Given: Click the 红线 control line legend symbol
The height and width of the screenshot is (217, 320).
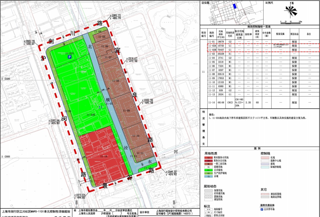Looking at the screenshot, I should coord(265,157).
